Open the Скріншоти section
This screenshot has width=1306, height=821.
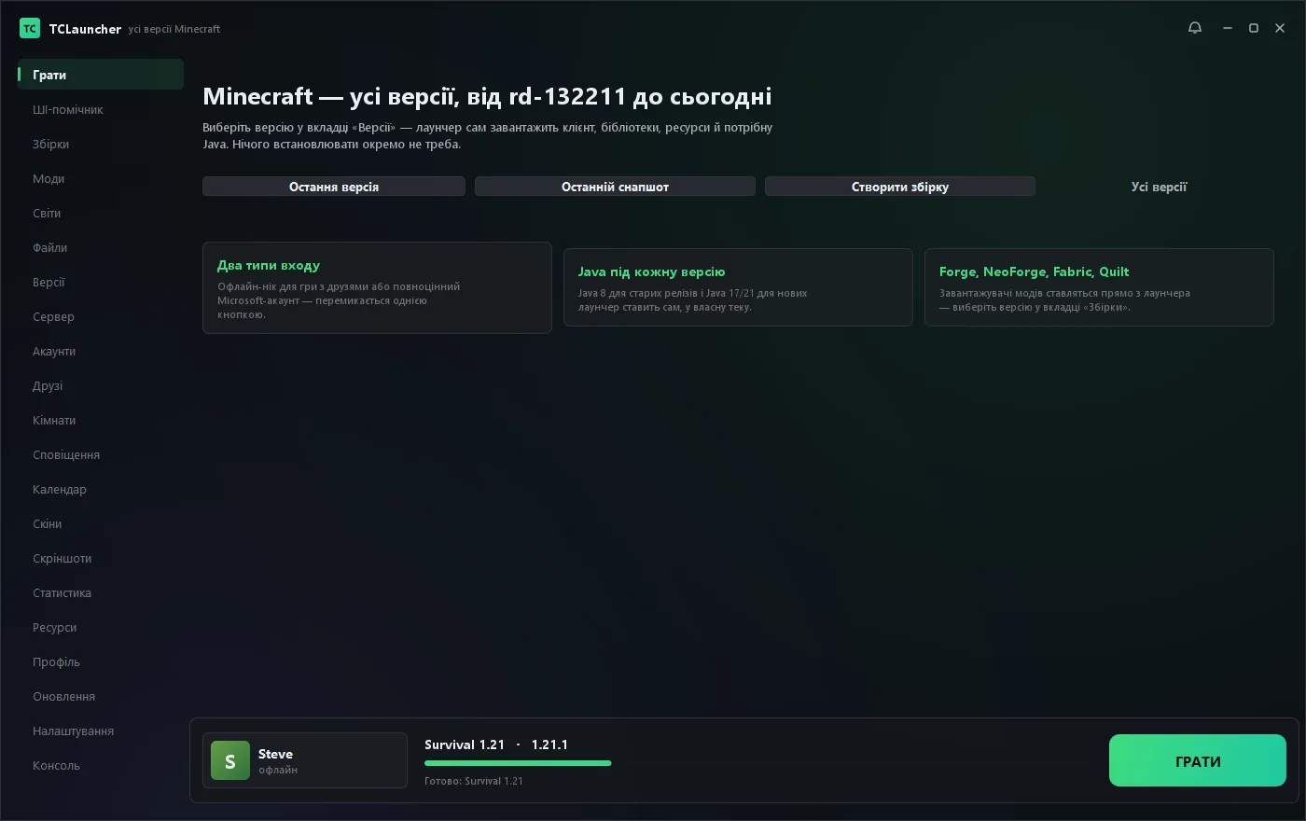pos(101,558)
